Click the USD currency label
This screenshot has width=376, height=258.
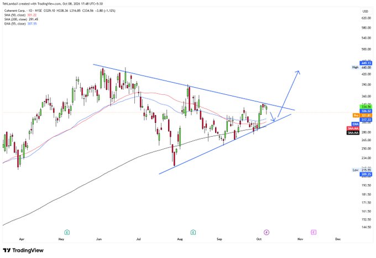pos(365,12)
